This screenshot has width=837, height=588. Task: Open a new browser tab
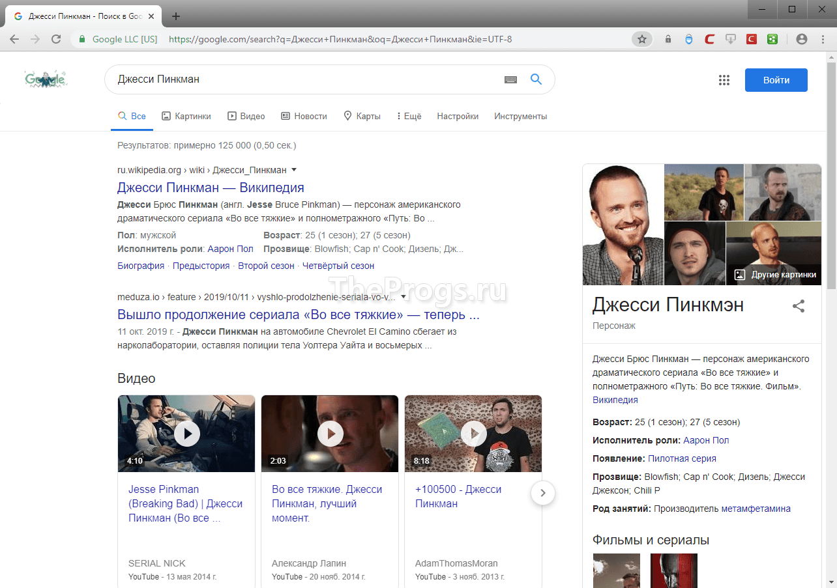coord(176,16)
